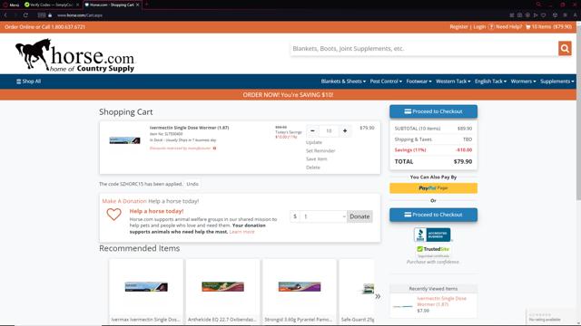Image resolution: width=581 pixels, height=326 pixels.
Task: Close the Verify Codes tab
Action: point(77,5)
